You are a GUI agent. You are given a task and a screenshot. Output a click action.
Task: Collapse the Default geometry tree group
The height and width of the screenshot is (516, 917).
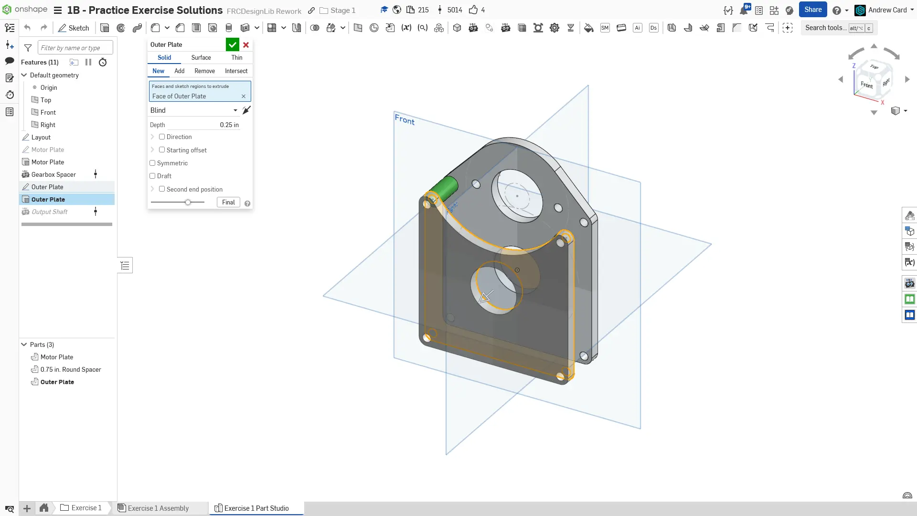24,75
